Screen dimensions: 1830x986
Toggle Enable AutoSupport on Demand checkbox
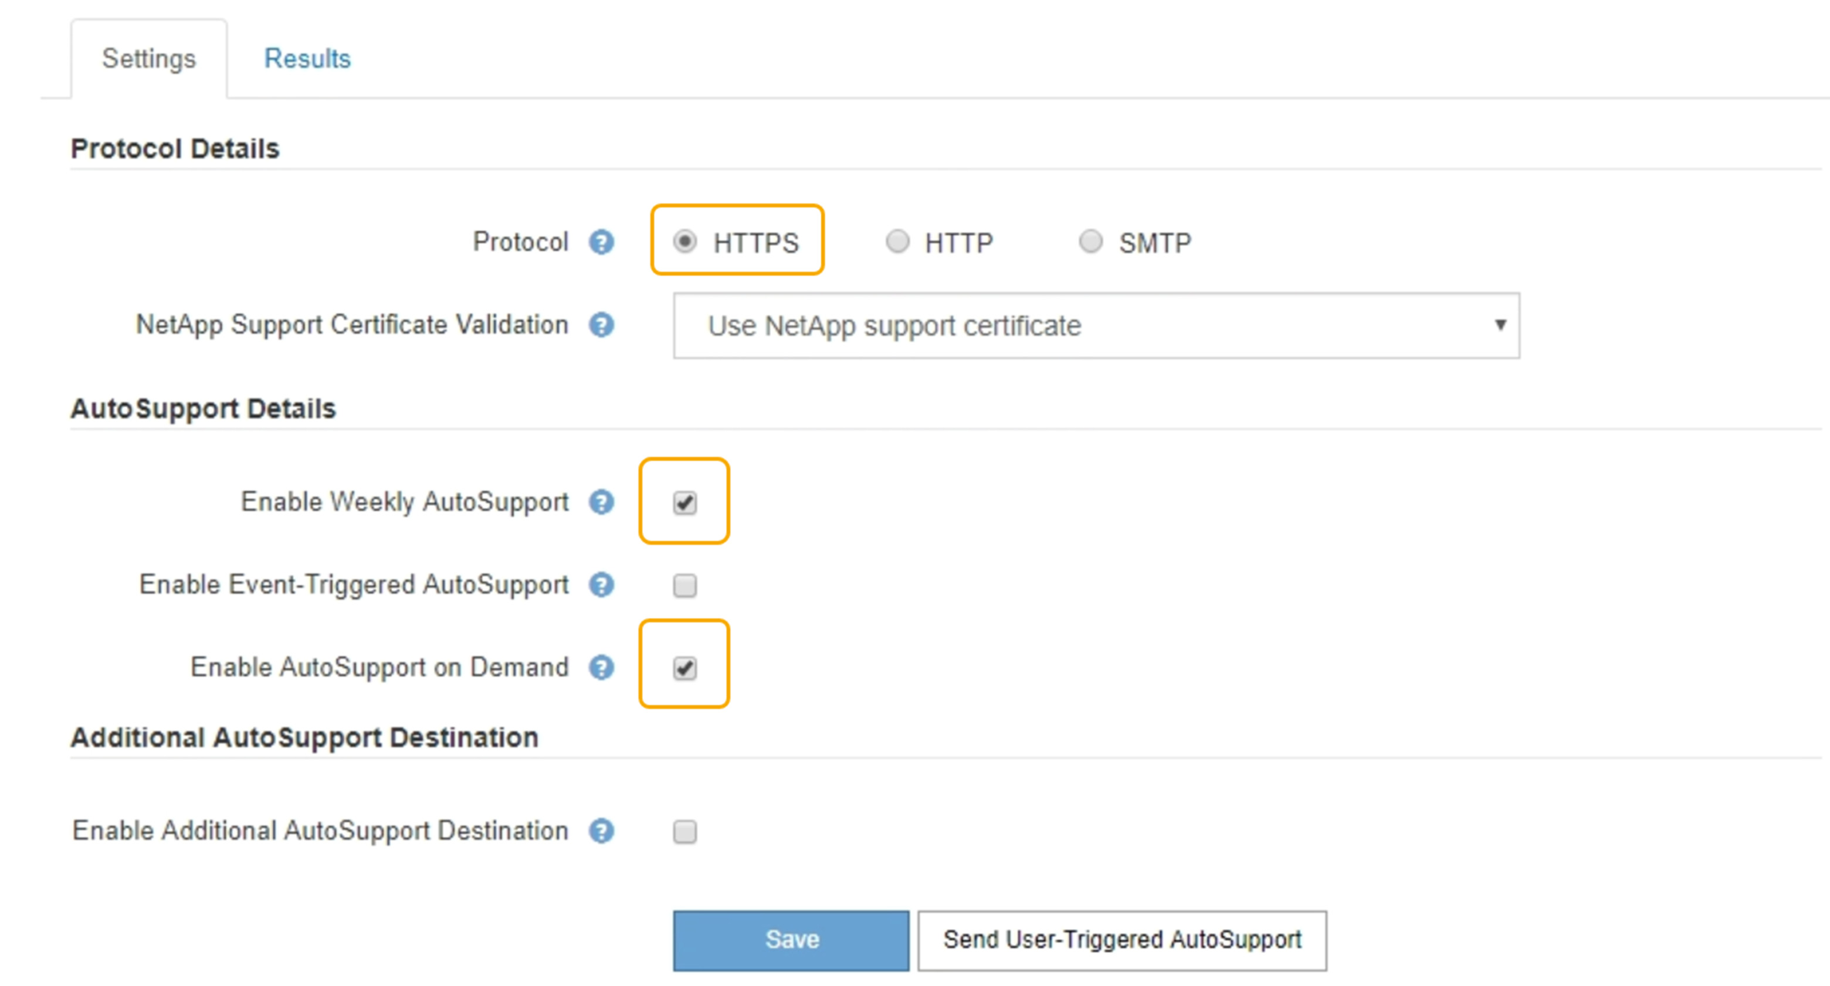(685, 668)
